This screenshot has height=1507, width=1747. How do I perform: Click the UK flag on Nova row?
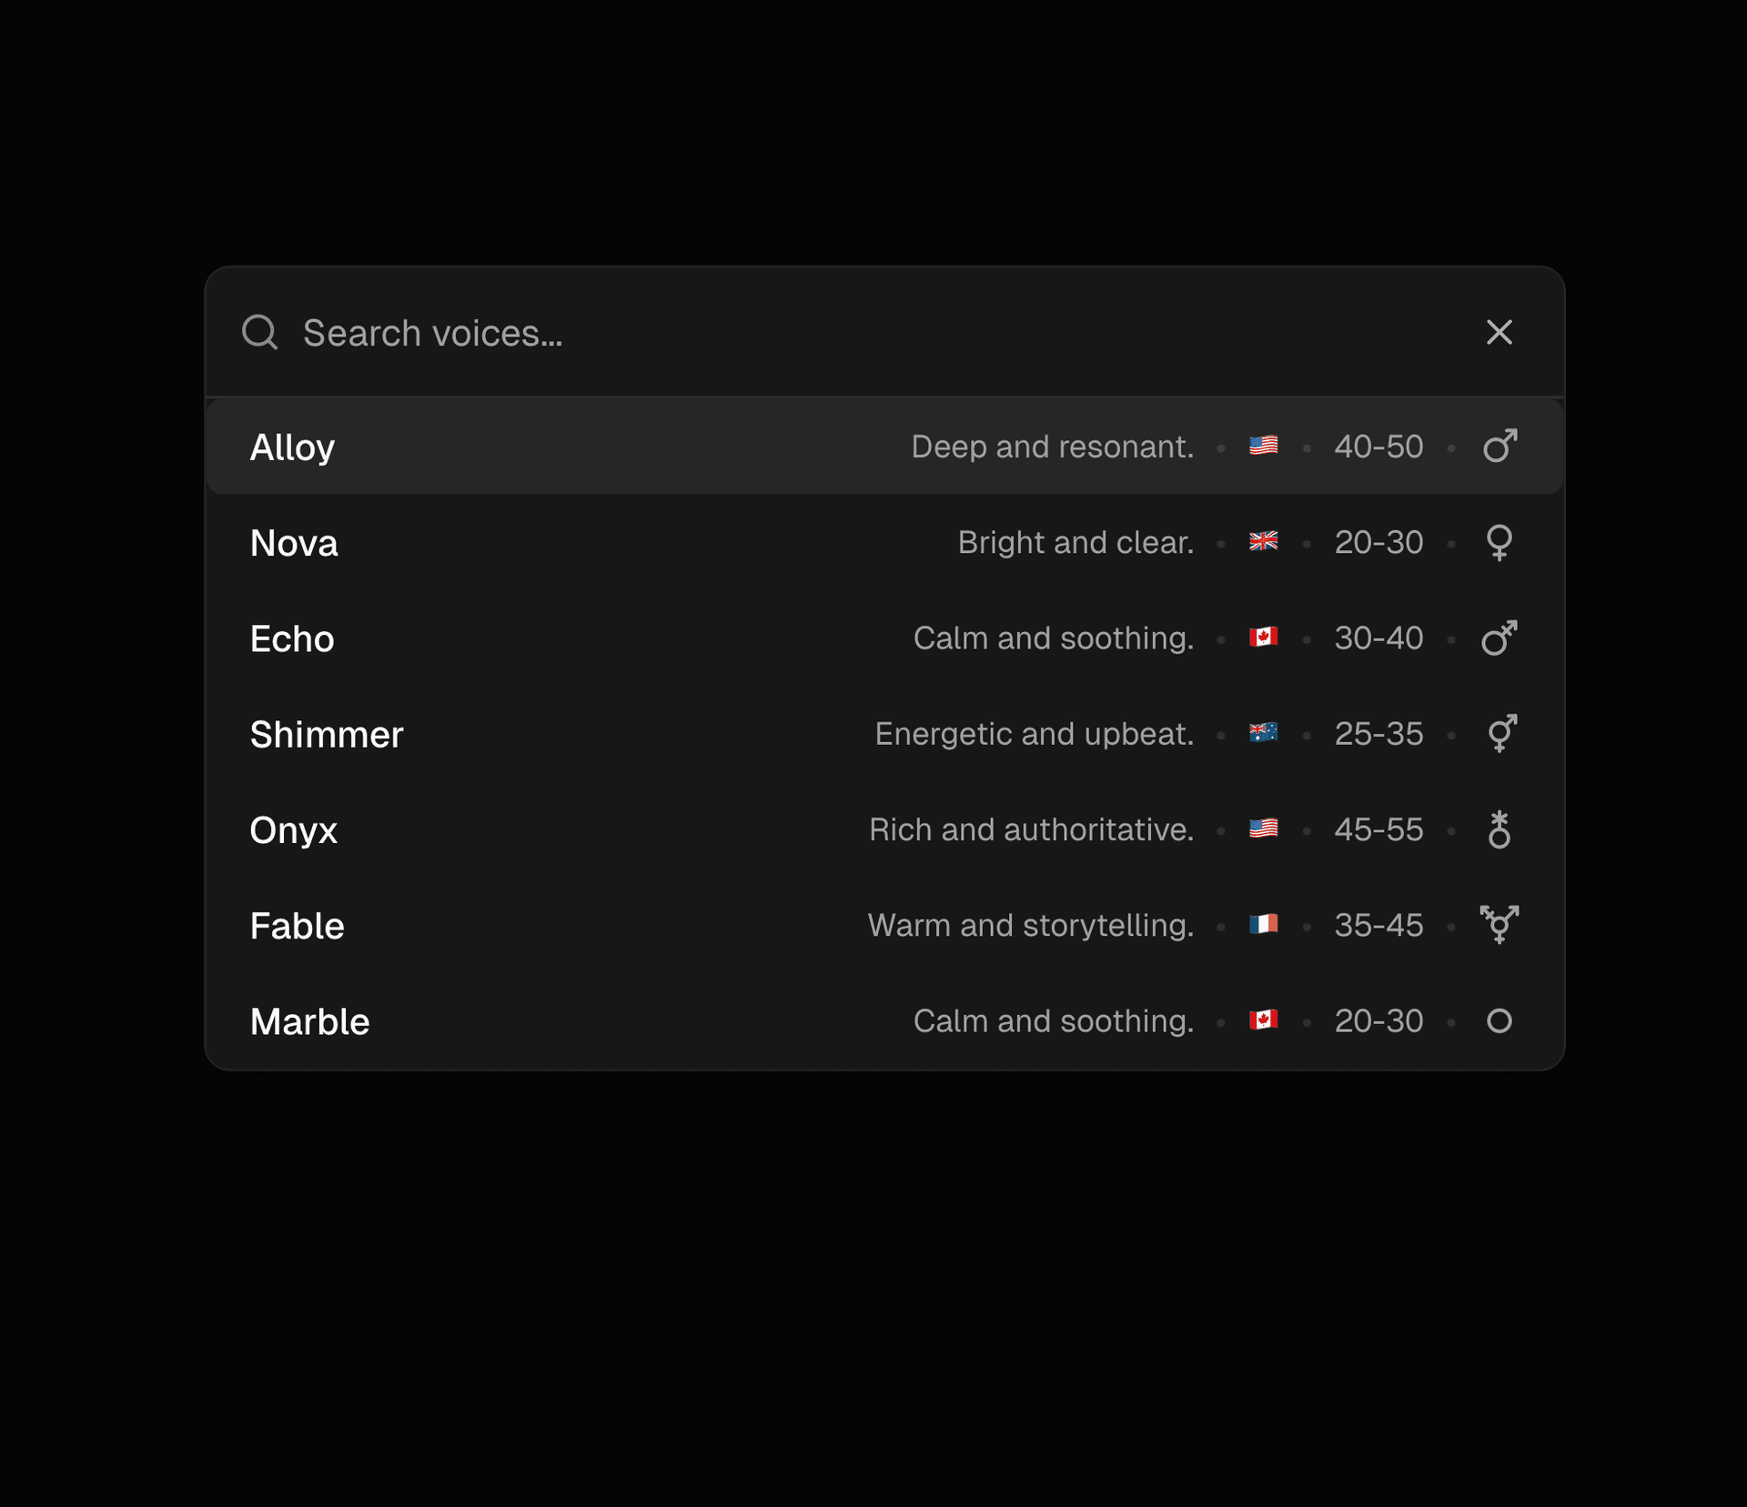1263,542
